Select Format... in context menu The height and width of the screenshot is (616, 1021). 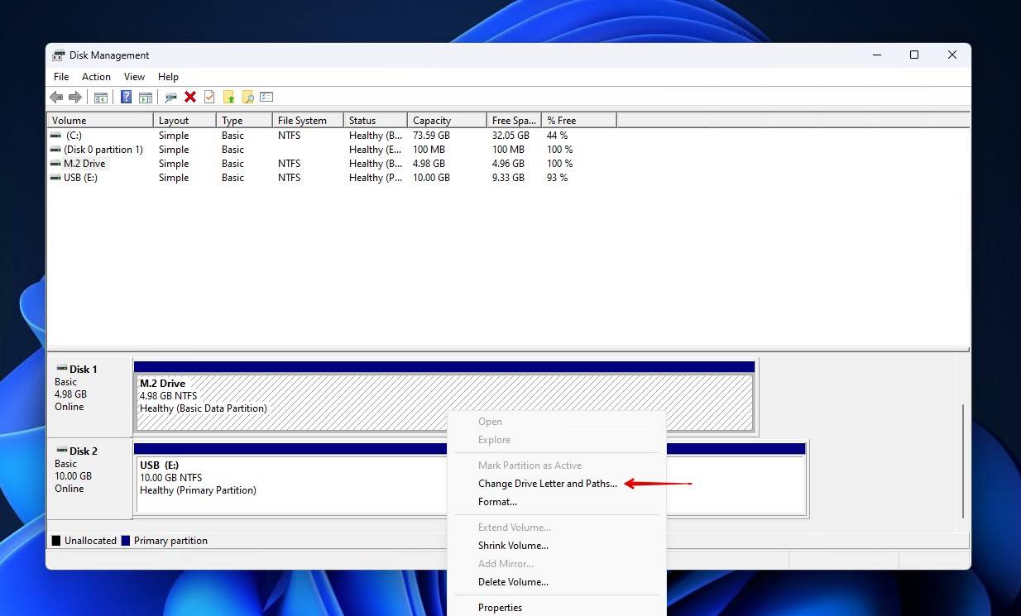coord(497,502)
